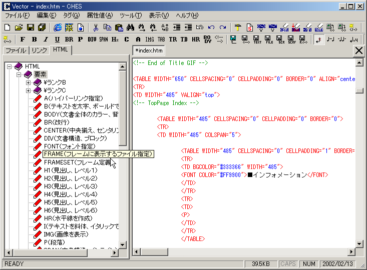The width and height of the screenshot is (367, 270).
Task: Open the タグ(G) menu
Action: tap(72, 15)
